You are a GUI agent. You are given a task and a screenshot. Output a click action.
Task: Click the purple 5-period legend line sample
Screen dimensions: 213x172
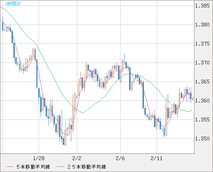tap(10, 167)
